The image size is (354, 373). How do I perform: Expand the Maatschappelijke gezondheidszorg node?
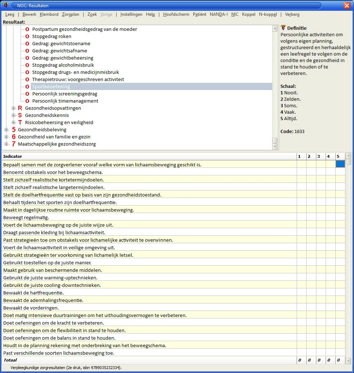point(6,144)
